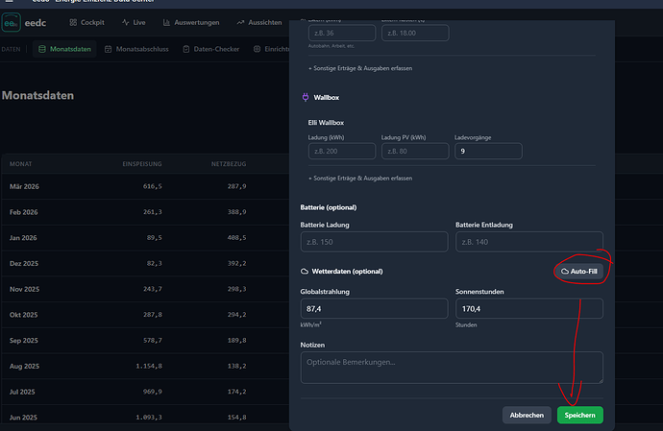This screenshot has height=431, width=663.
Task: Open the Live view
Action: (134, 22)
